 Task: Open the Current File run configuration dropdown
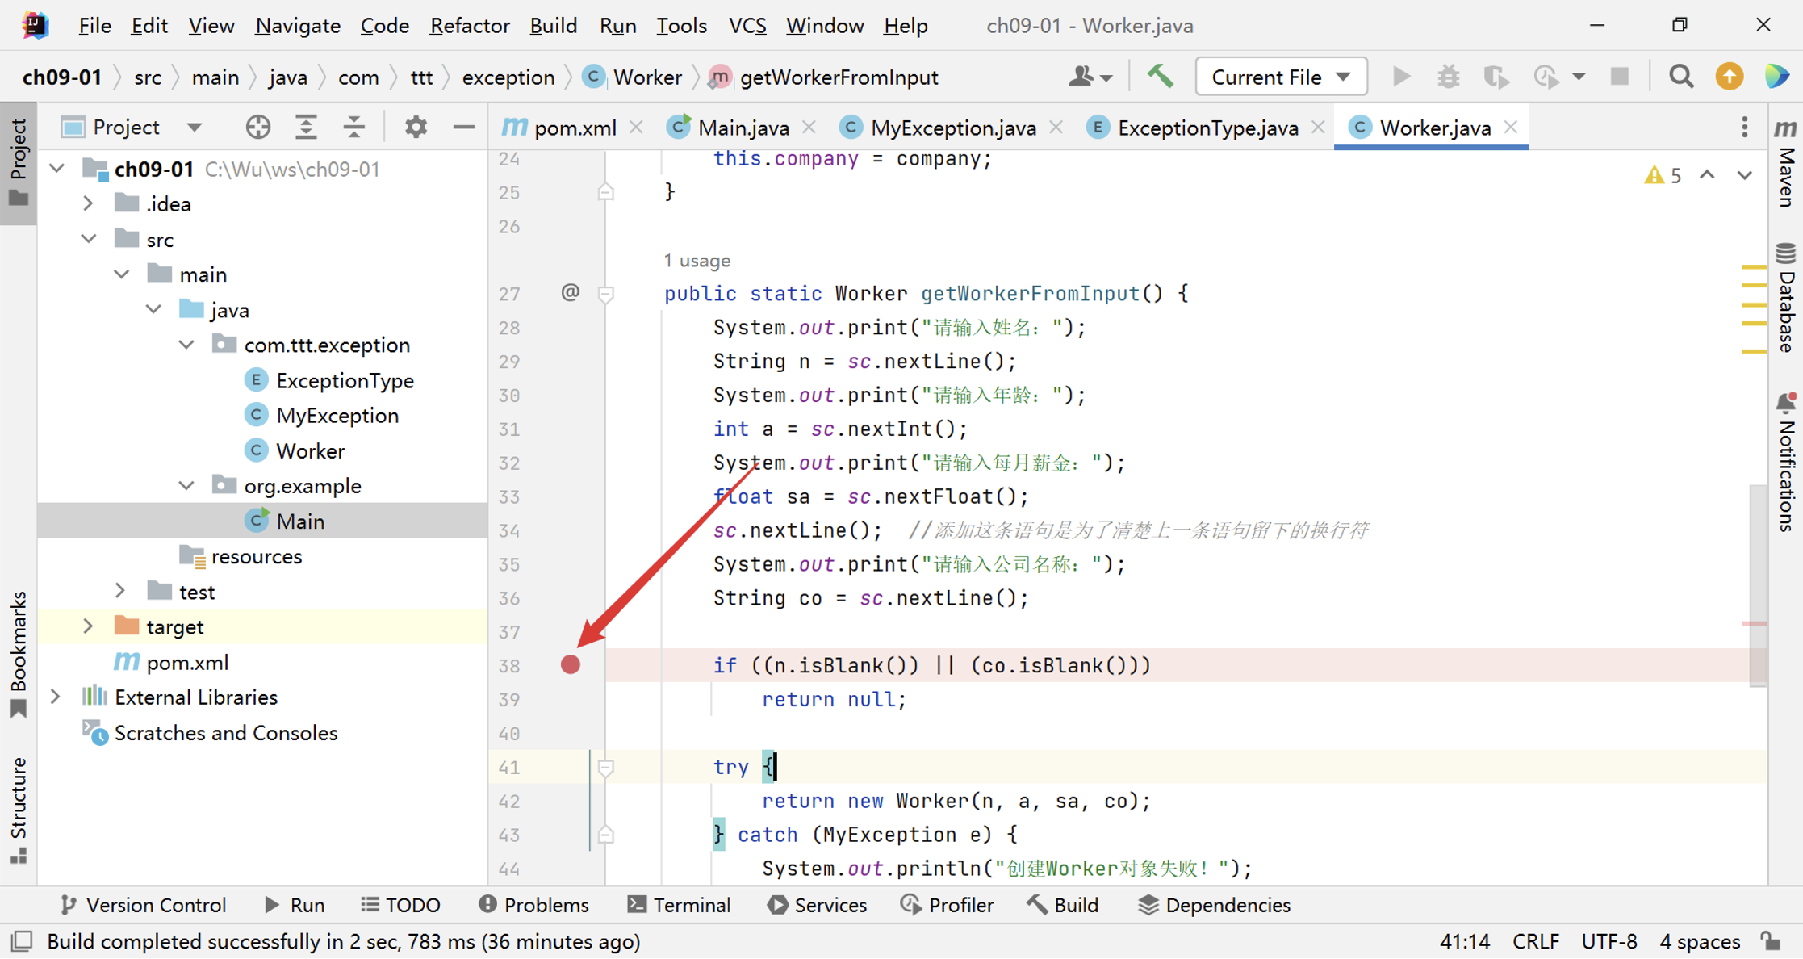(x=1281, y=77)
